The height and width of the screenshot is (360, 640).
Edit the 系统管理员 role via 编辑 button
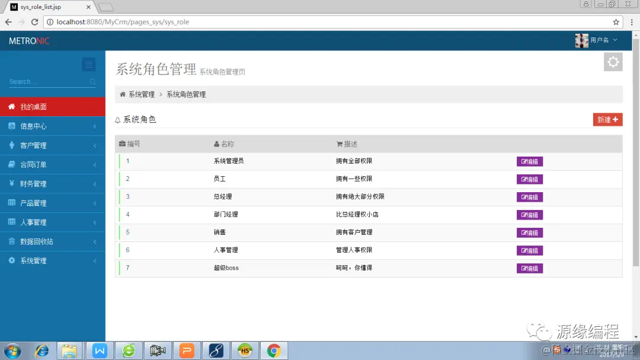pyautogui.click(x=529, y=161)
